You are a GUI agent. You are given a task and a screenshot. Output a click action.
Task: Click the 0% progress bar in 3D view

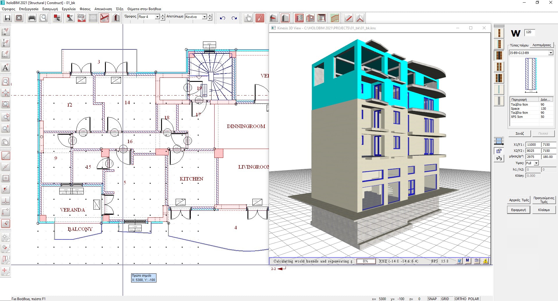tap(366, 261)
